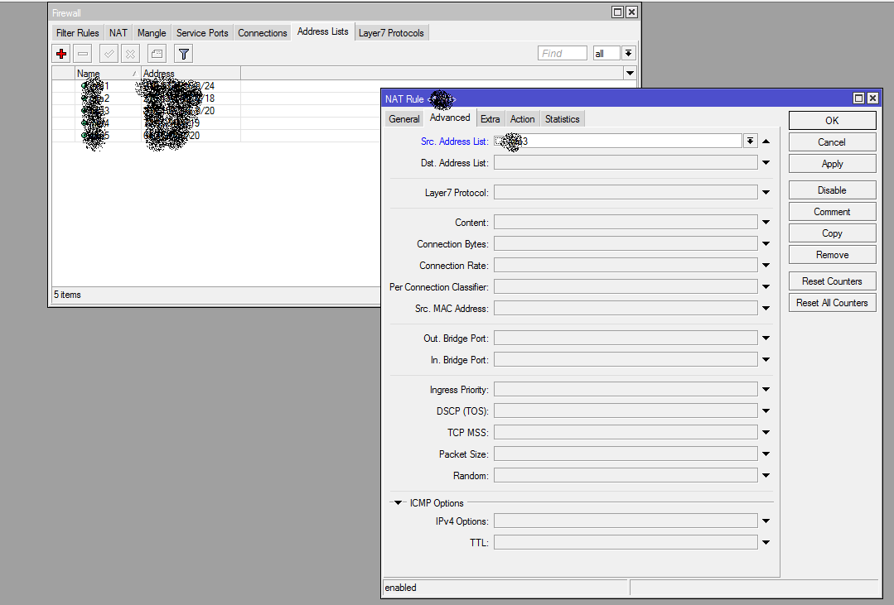Click the Find search field
This screenshot has height=605, width=894.
562,54
